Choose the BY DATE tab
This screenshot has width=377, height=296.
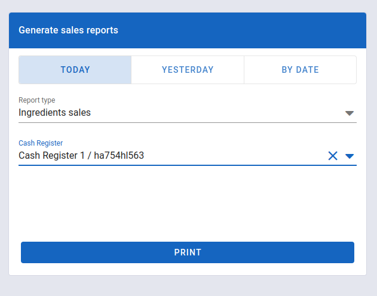point(300,70)
